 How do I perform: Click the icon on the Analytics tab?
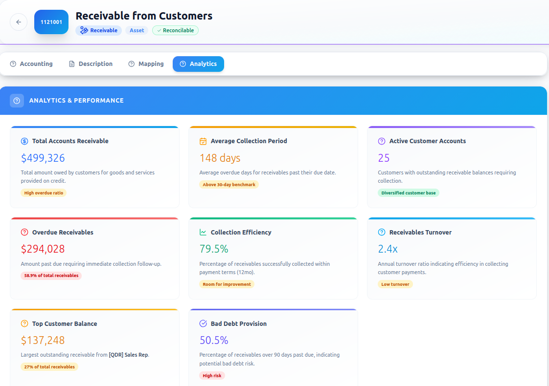coord(183,64)
